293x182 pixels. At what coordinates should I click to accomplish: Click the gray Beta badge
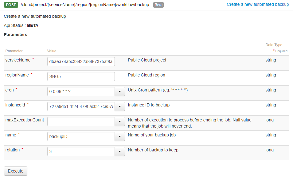pyautogui.click(x=158, y=5)
